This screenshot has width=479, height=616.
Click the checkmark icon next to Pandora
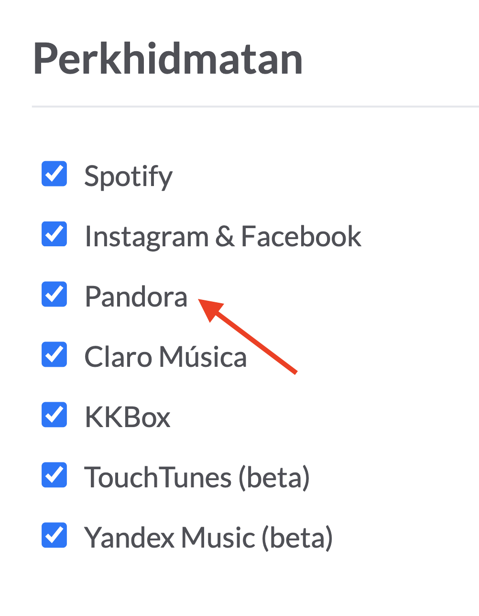(x=54, y=295)
